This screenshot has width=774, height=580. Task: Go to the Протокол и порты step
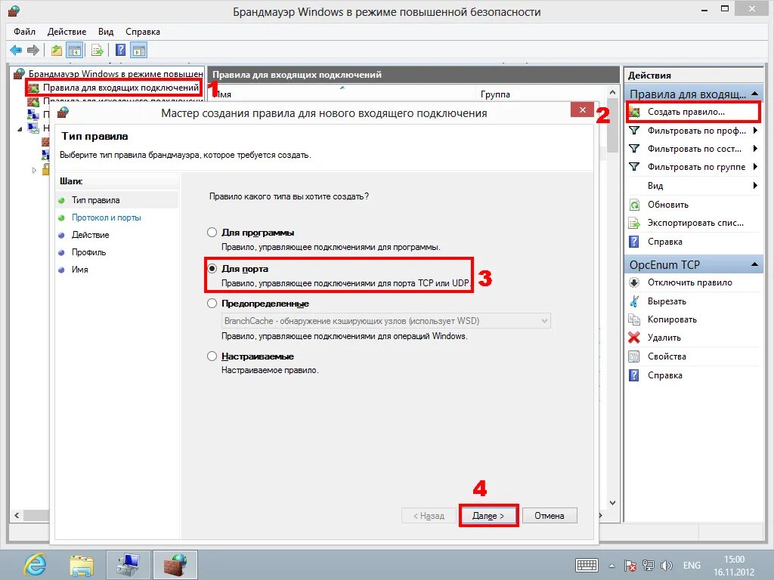106,217
